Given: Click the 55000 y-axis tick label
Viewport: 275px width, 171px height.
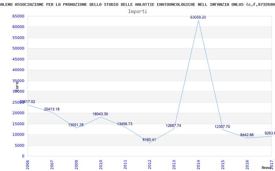Looking at the screenshot, I should pyautogui.click(x=18, y=38).
